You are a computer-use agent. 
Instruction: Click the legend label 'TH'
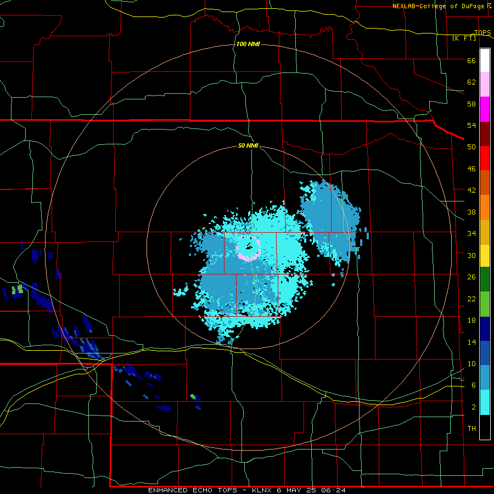[x=471, y=429]
